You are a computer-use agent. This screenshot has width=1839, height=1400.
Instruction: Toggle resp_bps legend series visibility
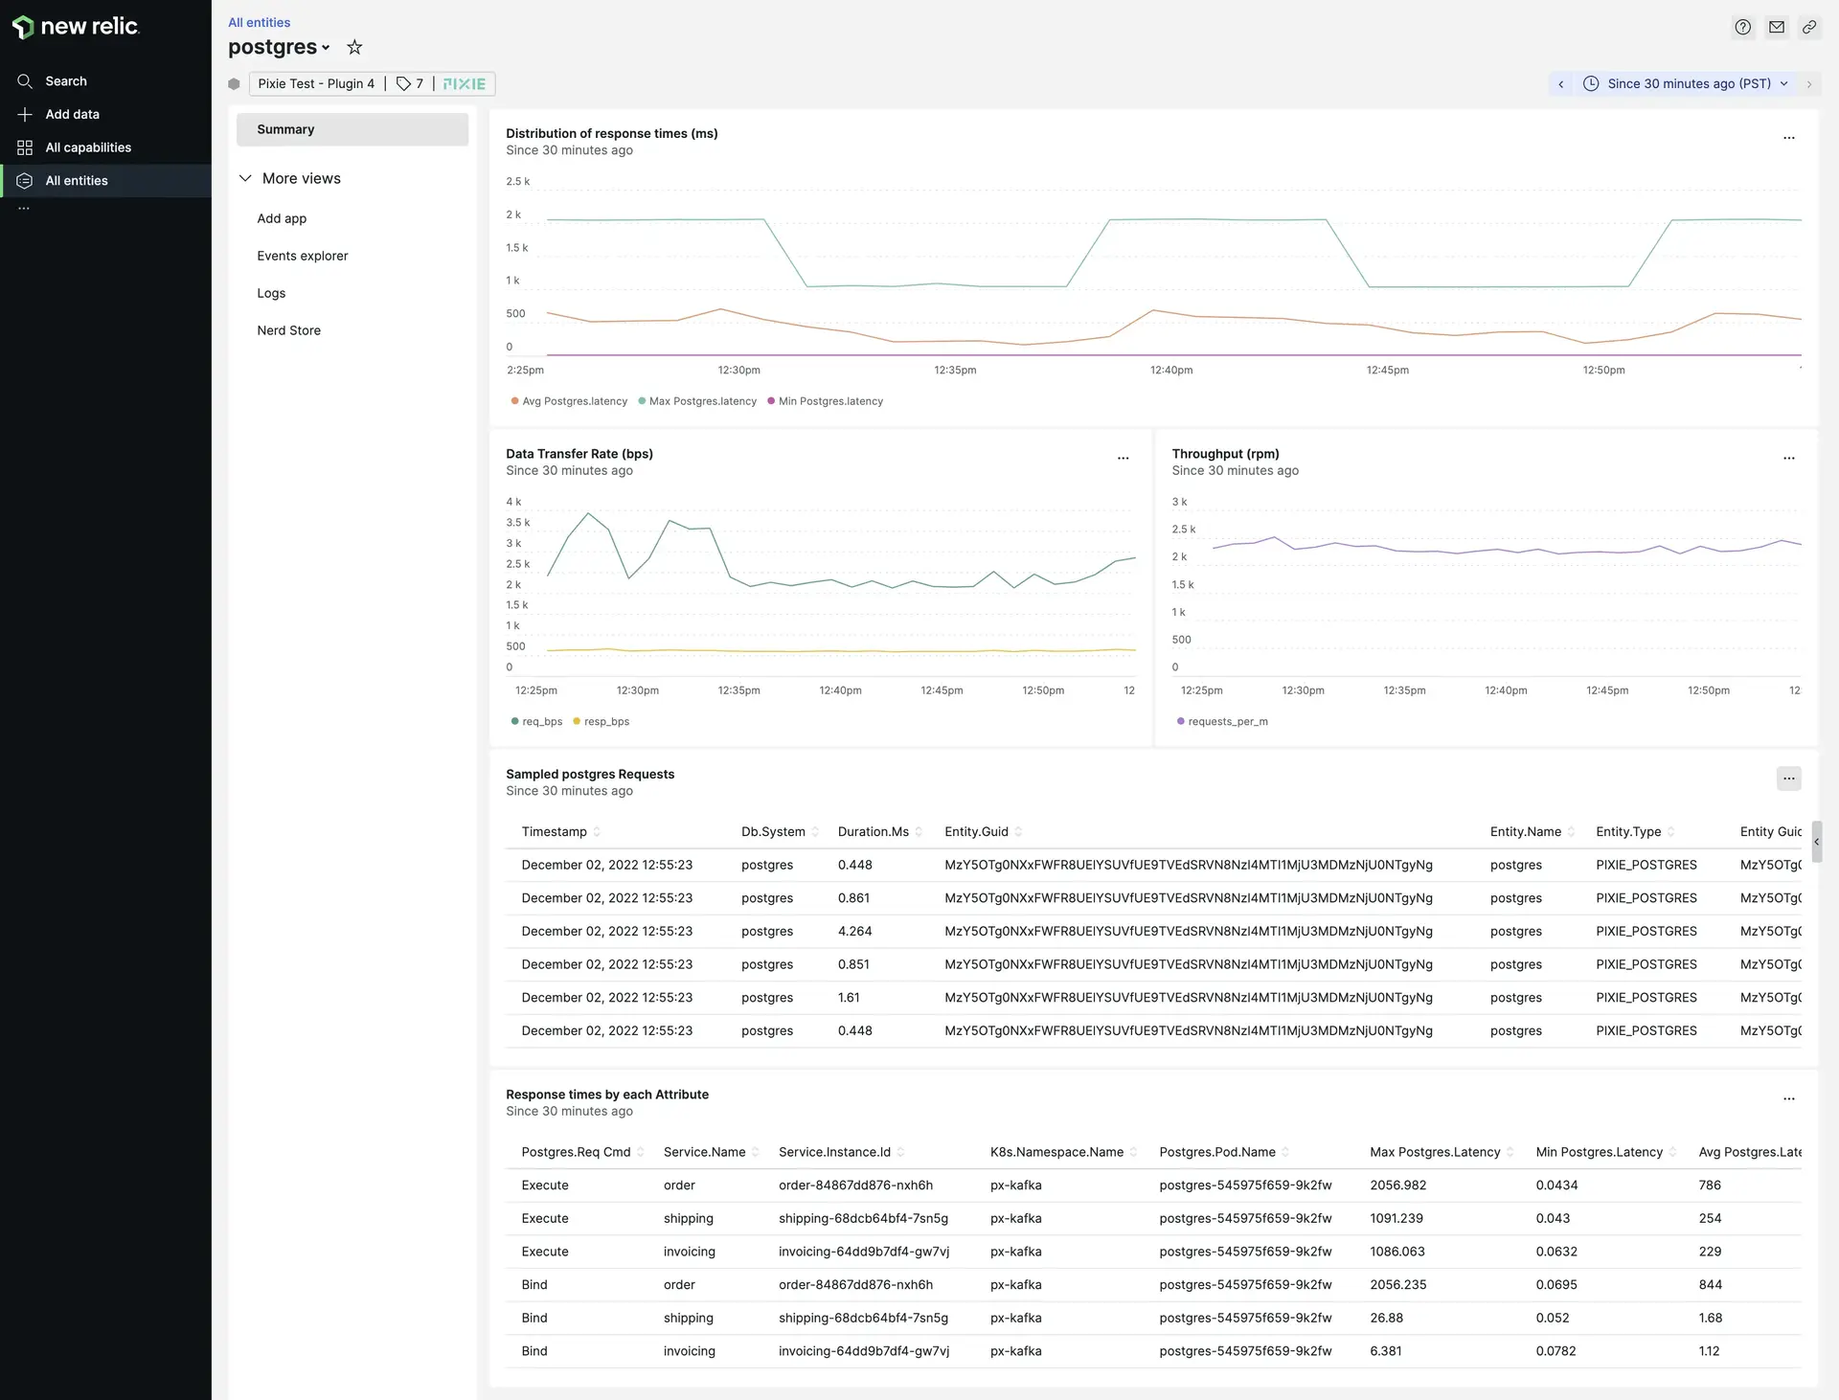[605, 722]
